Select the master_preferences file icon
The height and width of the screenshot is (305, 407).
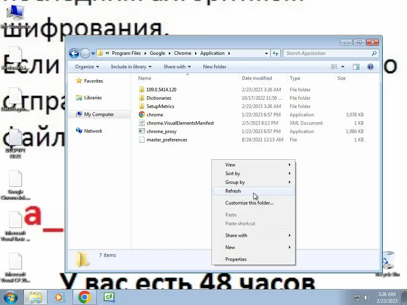[x=142, y=139]
